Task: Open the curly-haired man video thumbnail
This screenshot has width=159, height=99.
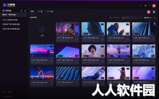Action: click(93, 51)
